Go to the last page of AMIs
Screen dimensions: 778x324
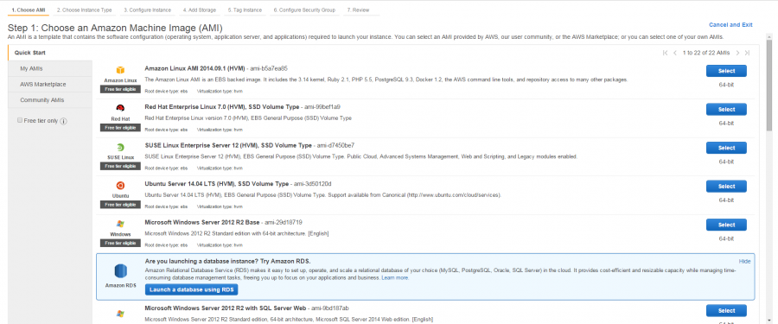[747, 53]
